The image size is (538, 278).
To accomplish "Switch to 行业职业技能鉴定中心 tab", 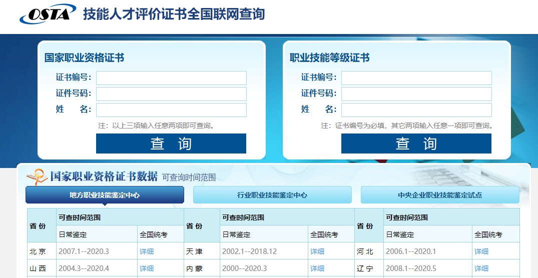I will (x=272, y=195).
